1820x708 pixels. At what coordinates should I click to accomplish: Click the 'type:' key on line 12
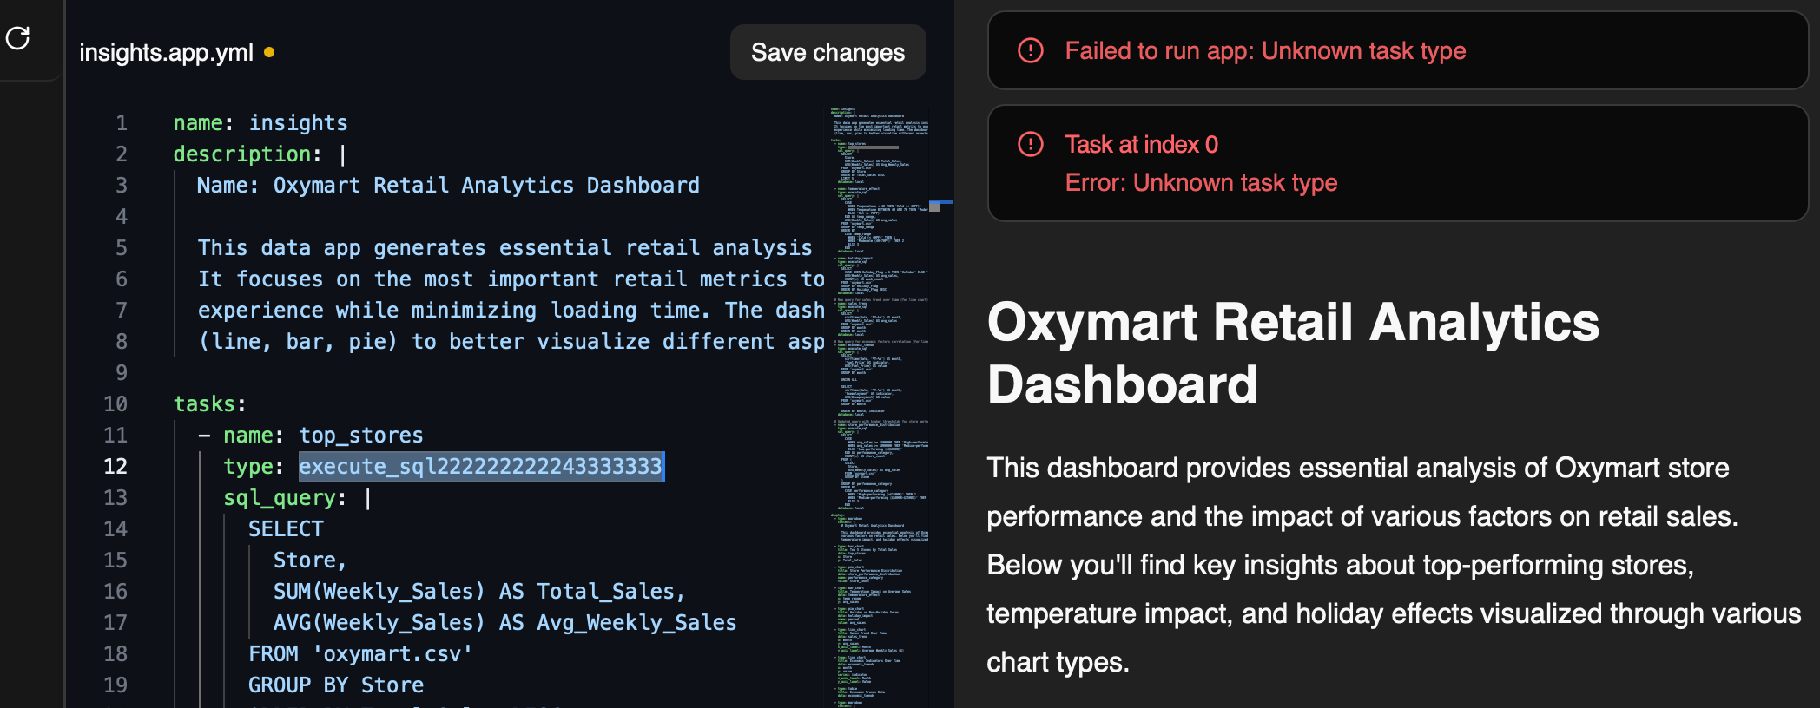click(254, 467)
